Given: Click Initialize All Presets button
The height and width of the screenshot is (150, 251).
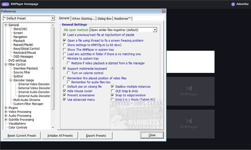Looking at the screenshot, I should click(x=60, y=135).
